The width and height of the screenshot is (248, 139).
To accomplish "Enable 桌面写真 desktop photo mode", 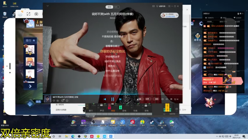I will coord(161,6).
